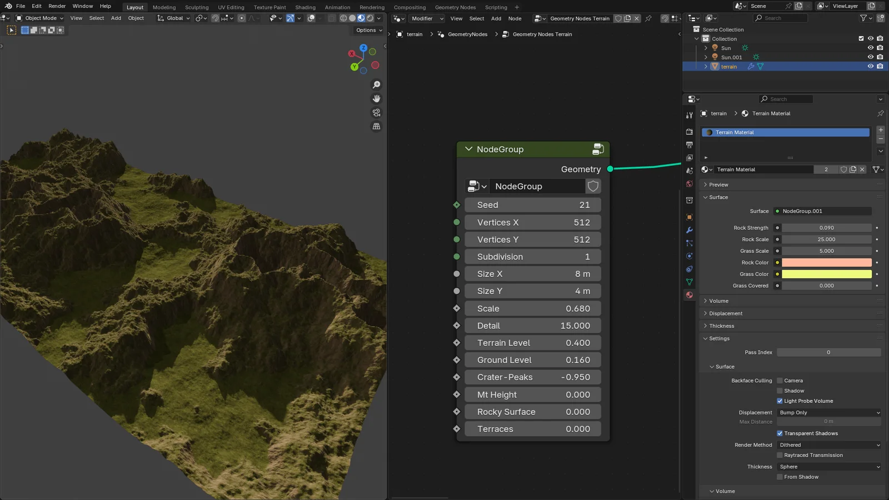Image resolution: width=889 pixels, height=500 pixels.
Task: Open the Render properties camera tab
Action: (689, 132)
